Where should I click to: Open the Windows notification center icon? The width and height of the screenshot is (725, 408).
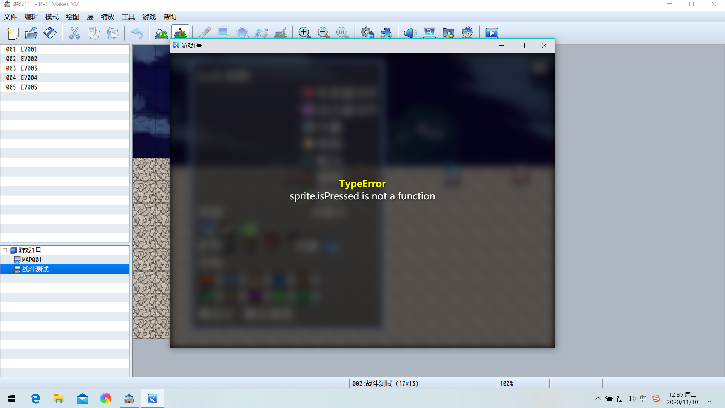710,399
